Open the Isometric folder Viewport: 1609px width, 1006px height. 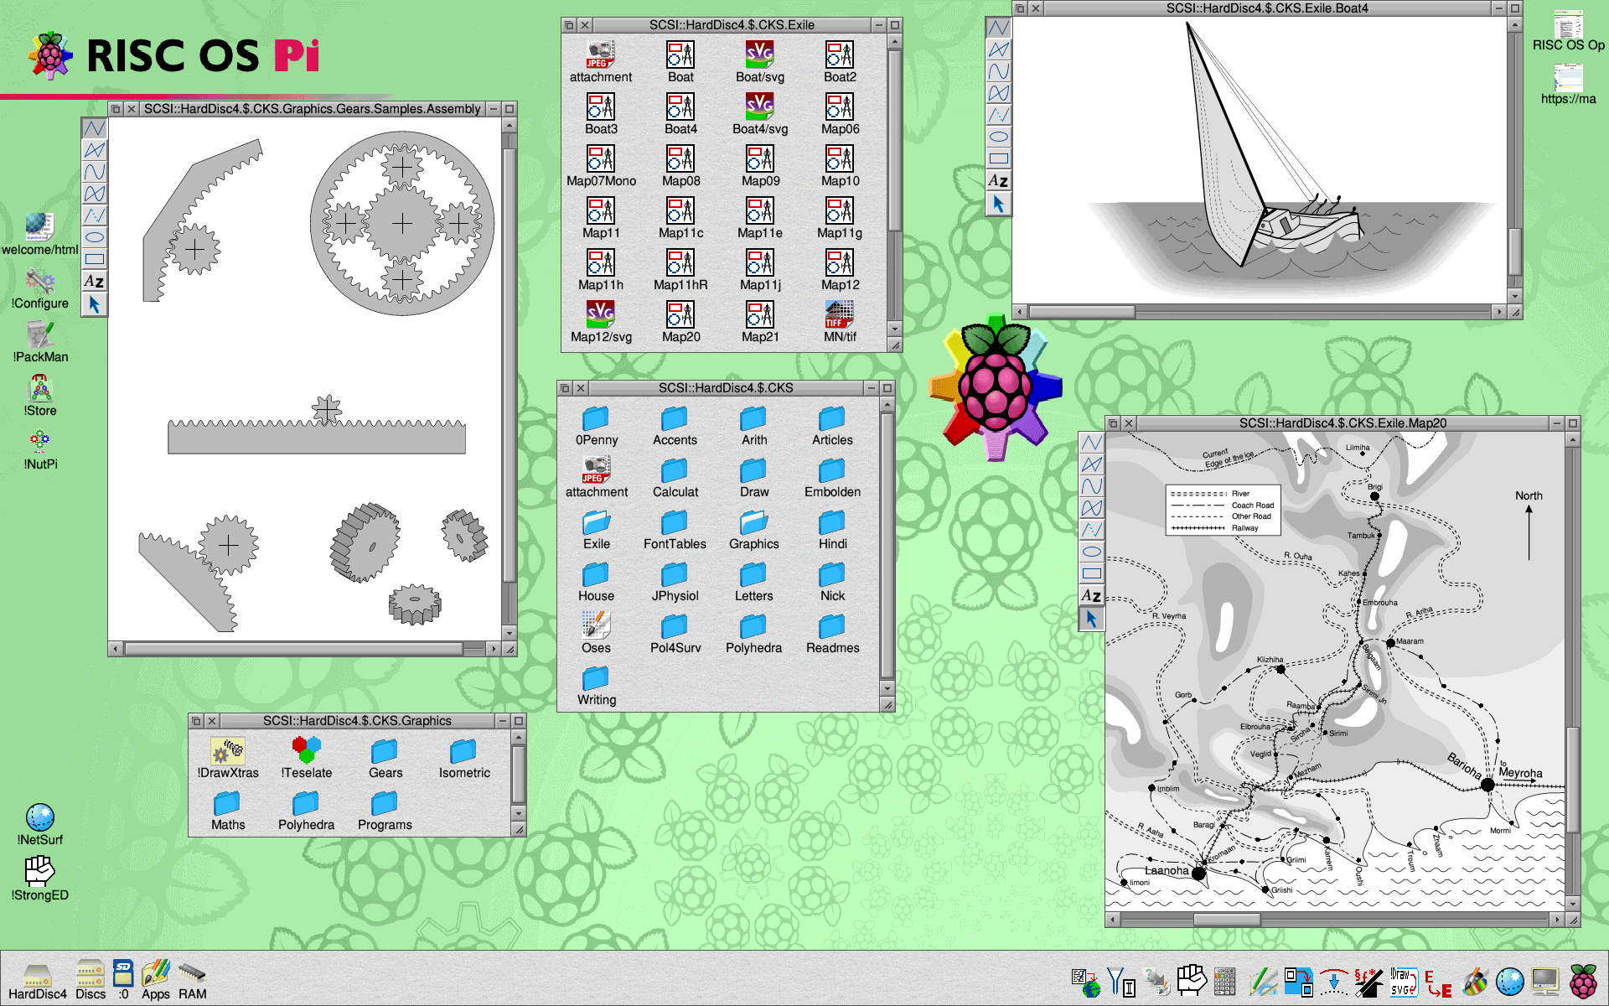tap(464, 759)
